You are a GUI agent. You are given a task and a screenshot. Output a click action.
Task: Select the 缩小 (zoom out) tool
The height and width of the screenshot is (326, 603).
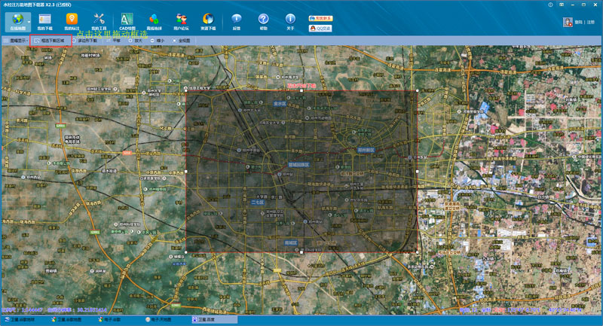158,41
